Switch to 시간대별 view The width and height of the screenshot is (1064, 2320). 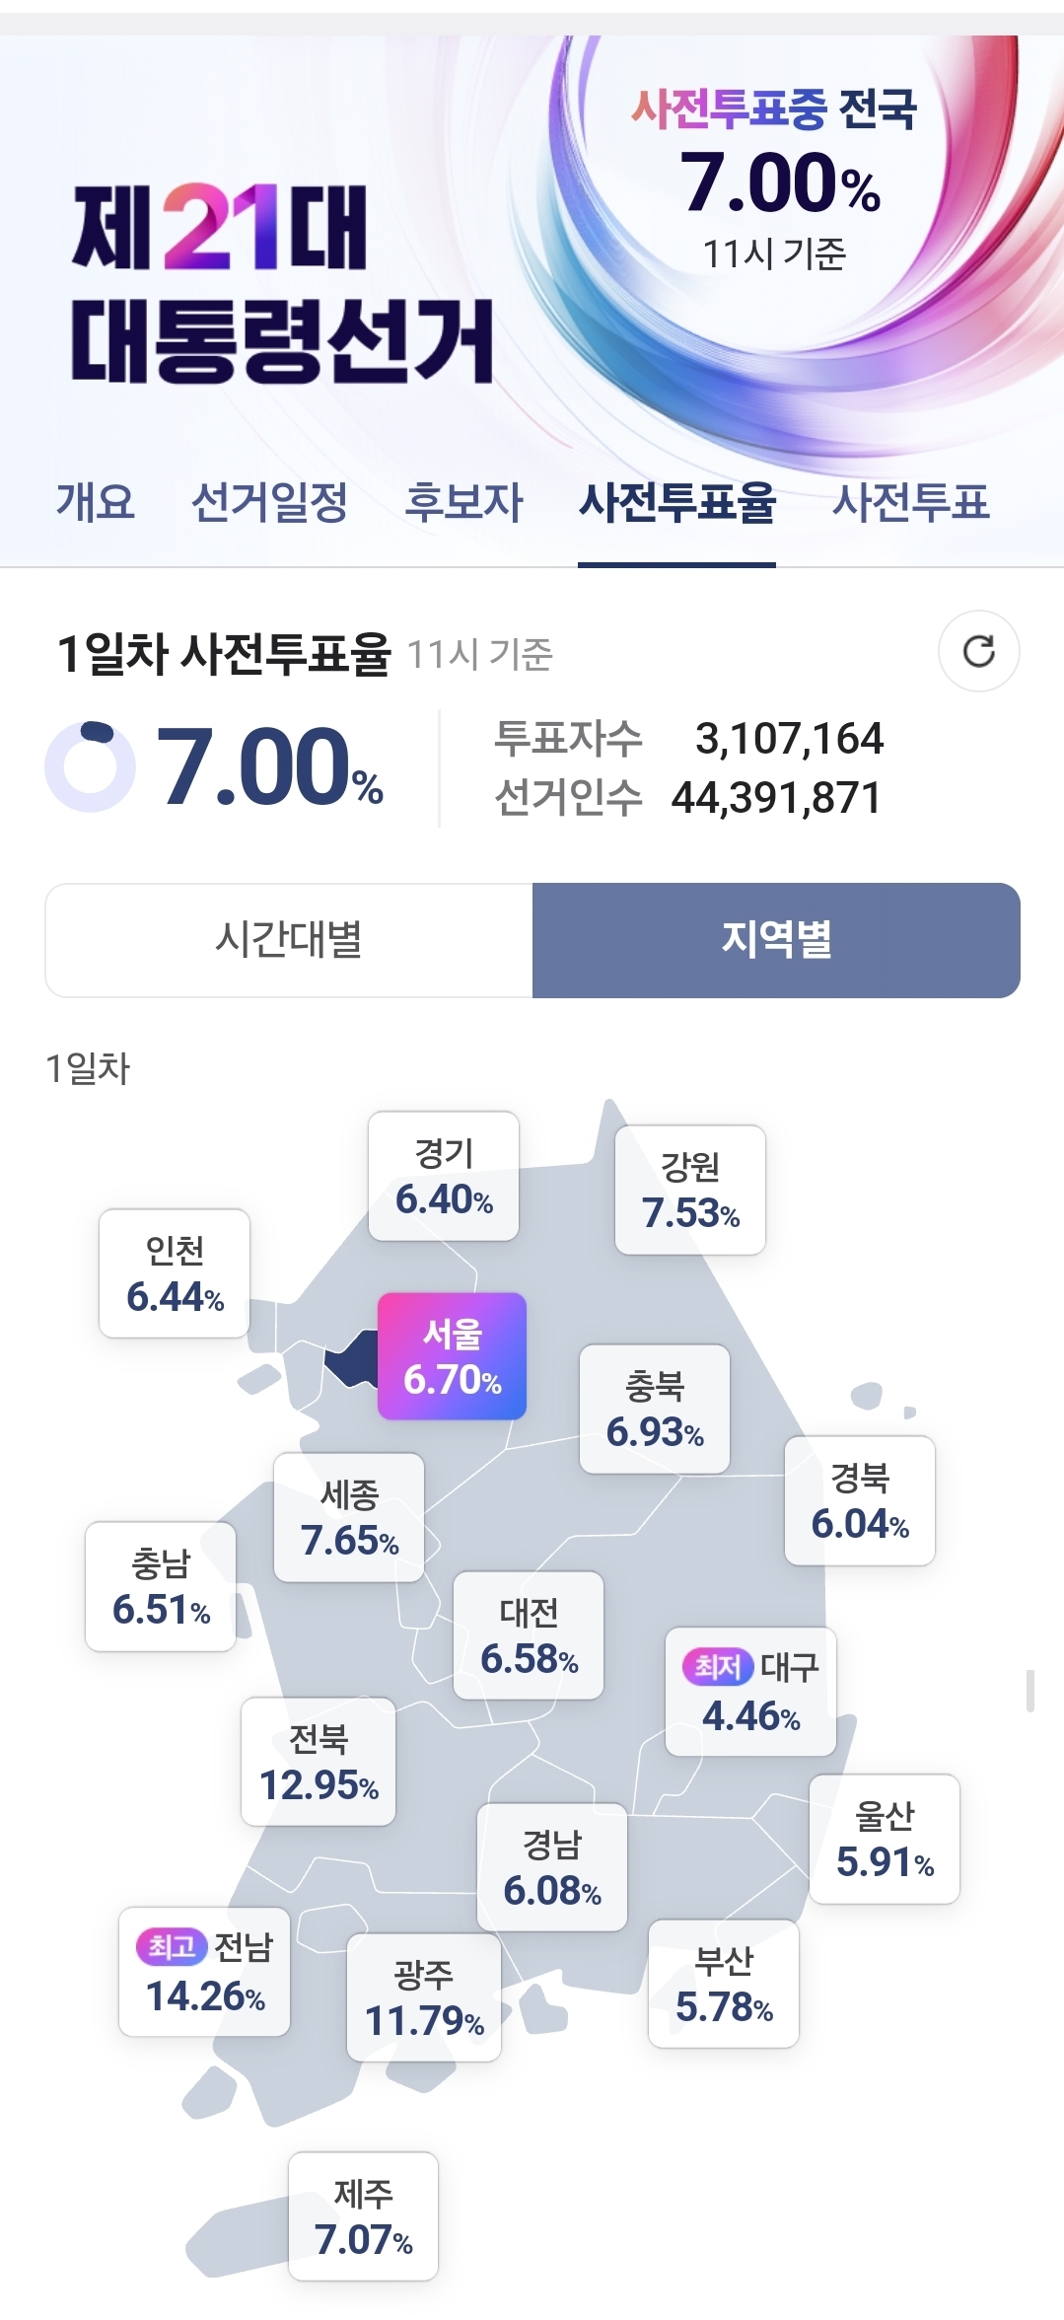click(289, 940)
